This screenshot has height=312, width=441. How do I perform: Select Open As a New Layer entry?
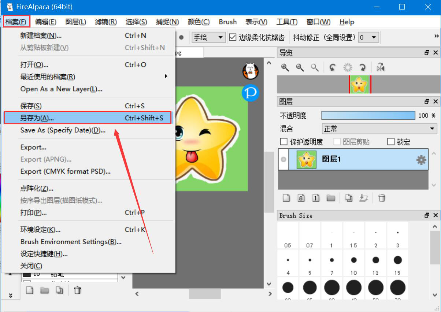point(88,89)
